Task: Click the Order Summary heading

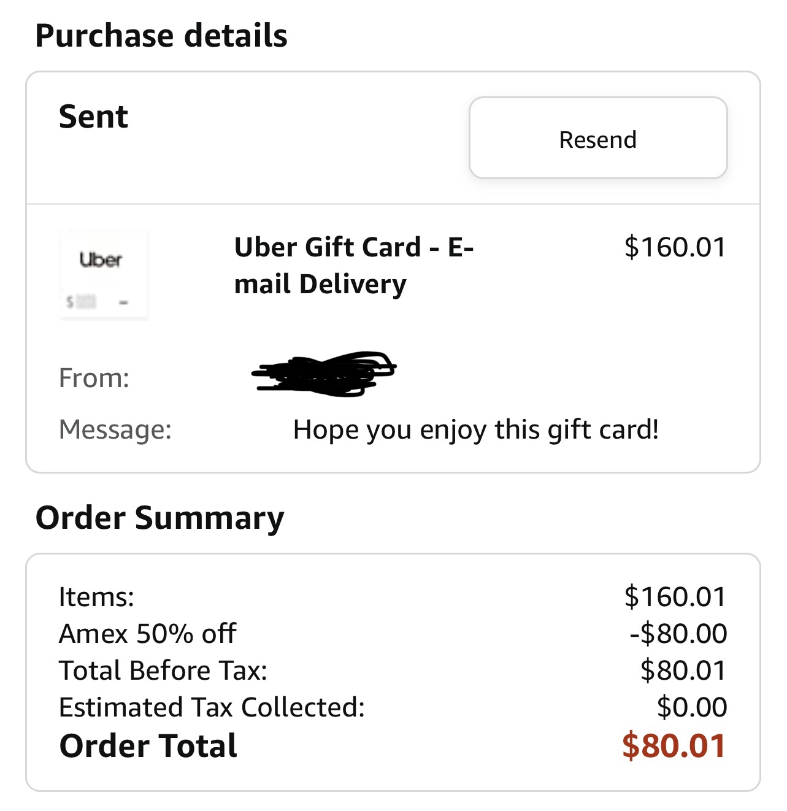Action: [x=160, y=518]
